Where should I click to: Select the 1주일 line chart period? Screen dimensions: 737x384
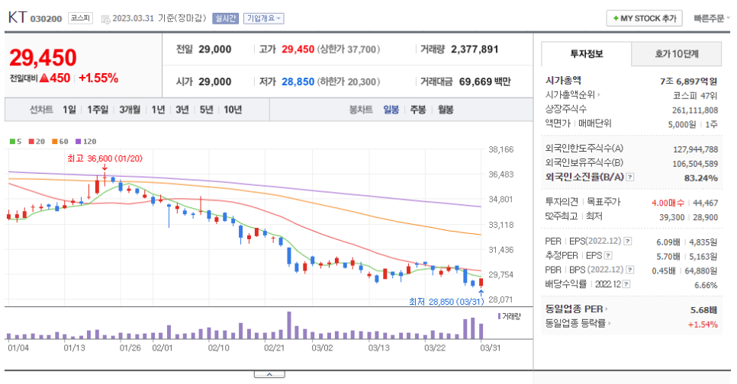click(98, 110)
